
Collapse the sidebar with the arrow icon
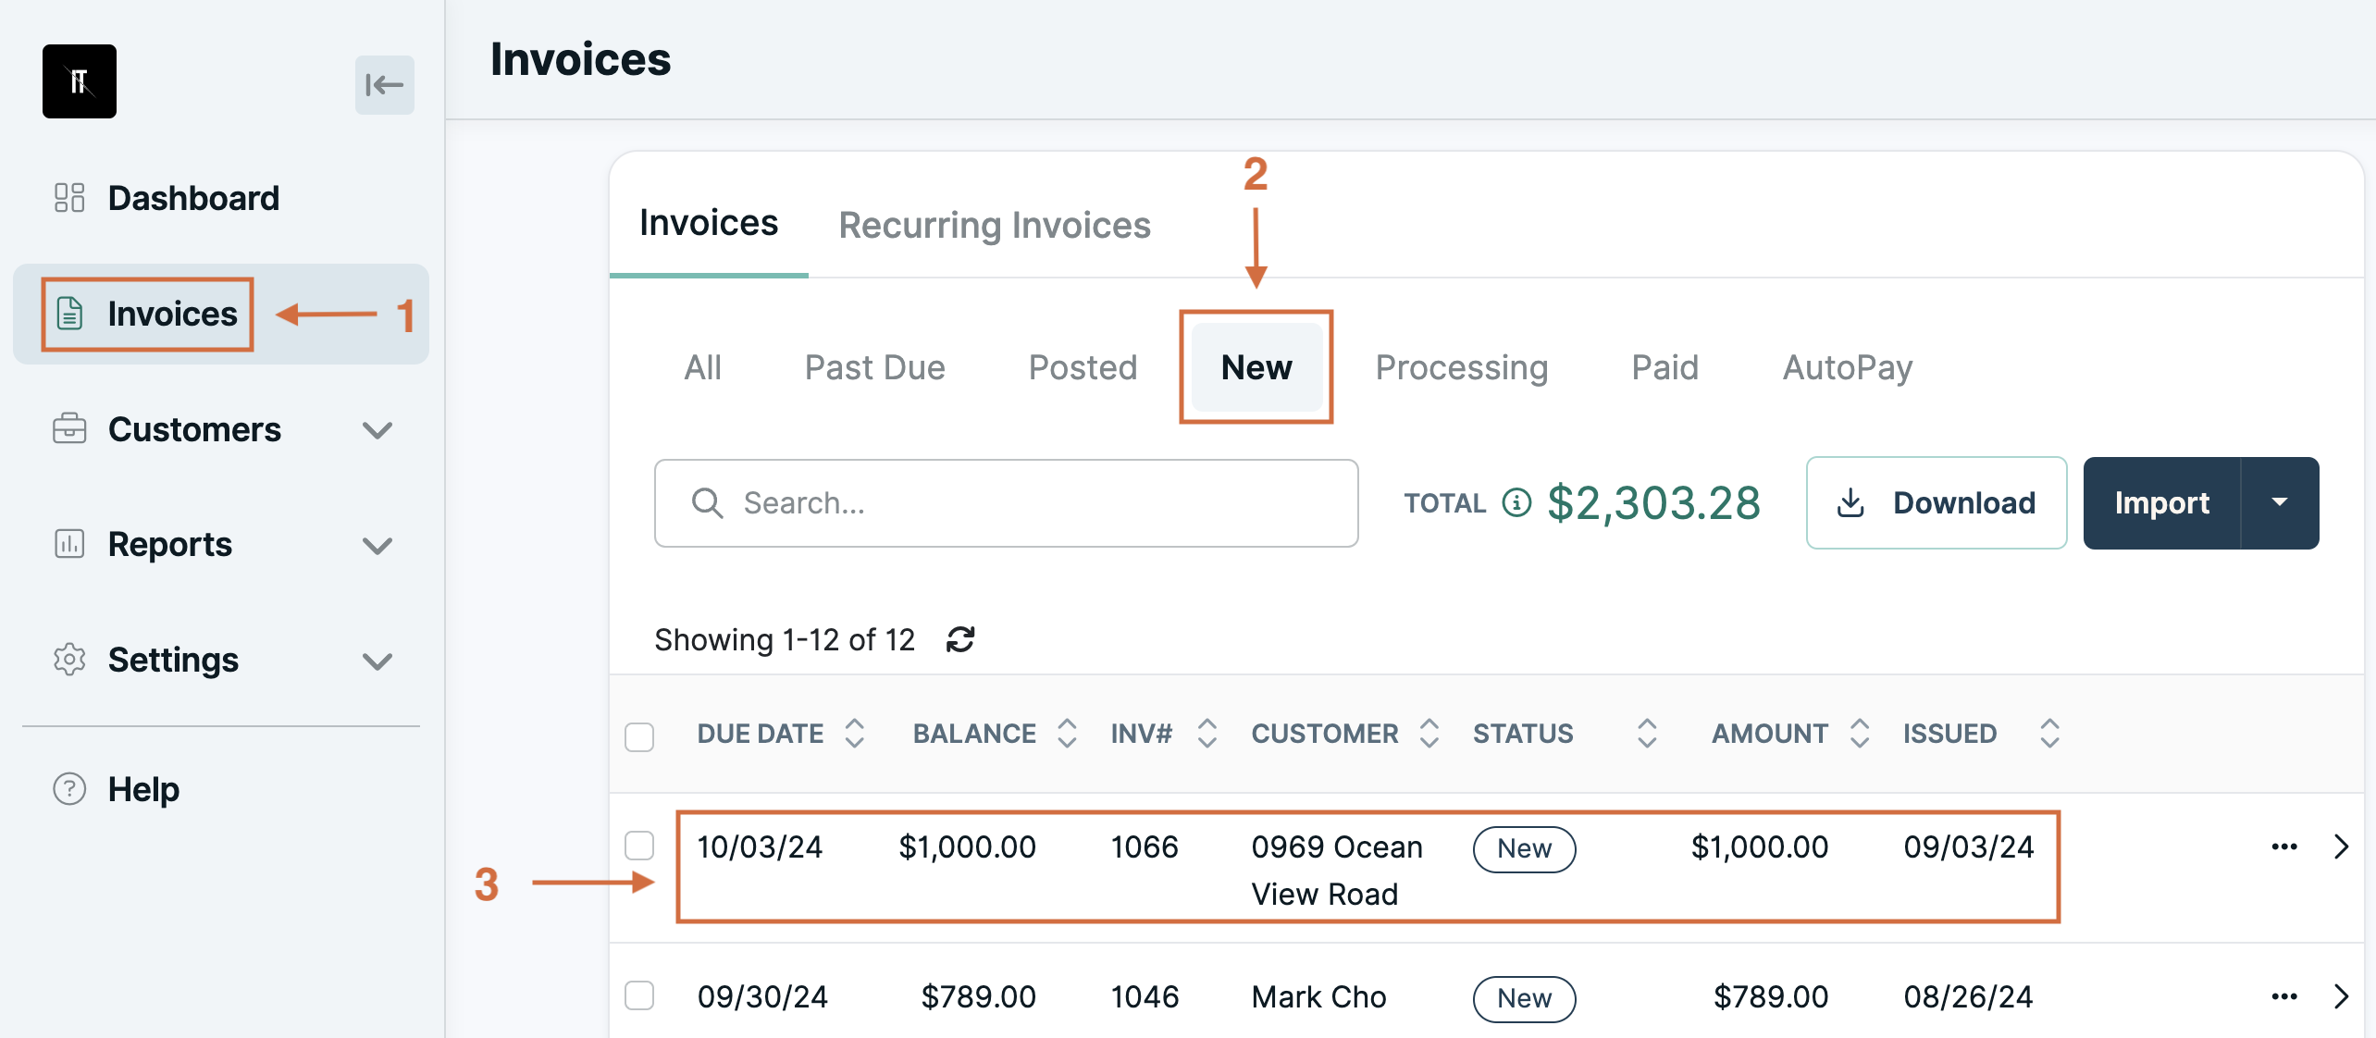click(384, 85)
